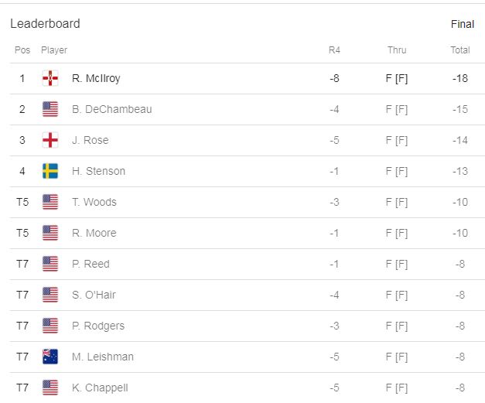Viewport: 485px width, 403px height.
Task: Click the US flag beside K. Chappell
Action: coord(50,388)
